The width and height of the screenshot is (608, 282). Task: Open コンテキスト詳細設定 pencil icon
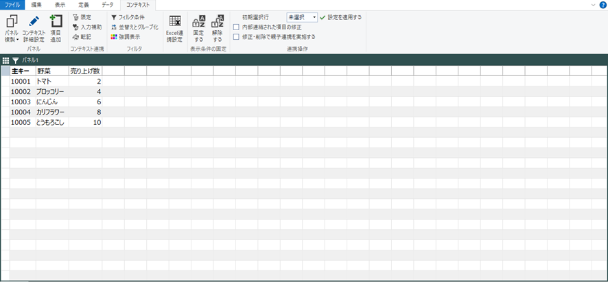[x=34, y=21]
